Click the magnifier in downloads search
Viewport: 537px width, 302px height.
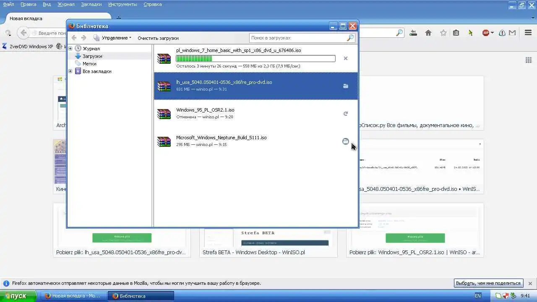point(350,38)
